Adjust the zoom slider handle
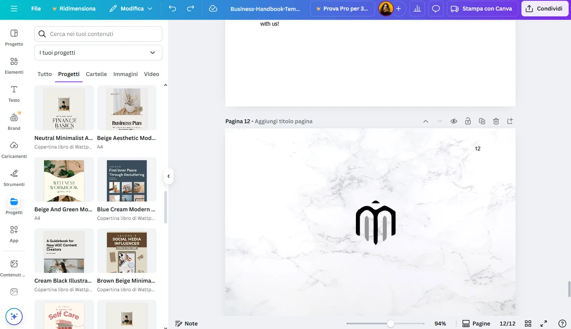Screen dimensions: 571x329 pos(390,324)
